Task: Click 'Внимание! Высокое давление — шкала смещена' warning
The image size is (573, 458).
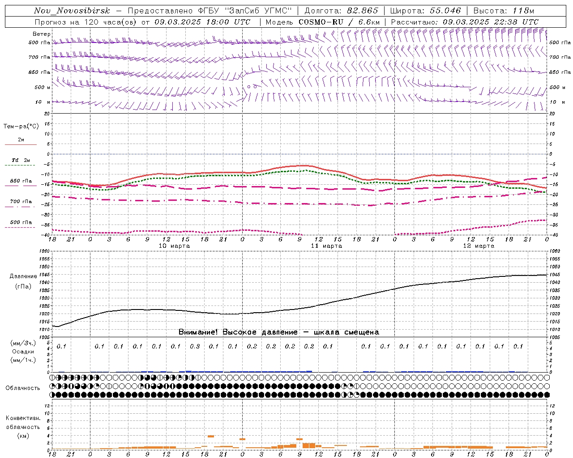Action: [279, 332]
